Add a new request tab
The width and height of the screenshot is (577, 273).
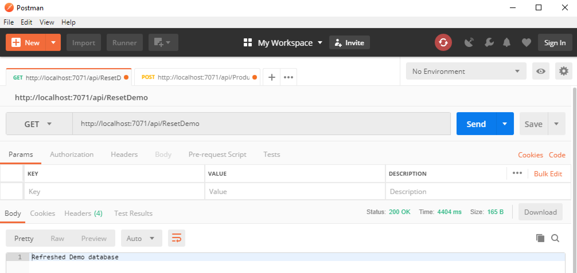[x=272, y=77]
